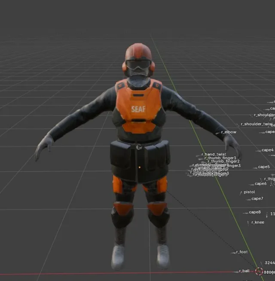Select the r_foot bone label
This screenshot has height=281, width=275.
click(x=242, y=252)
